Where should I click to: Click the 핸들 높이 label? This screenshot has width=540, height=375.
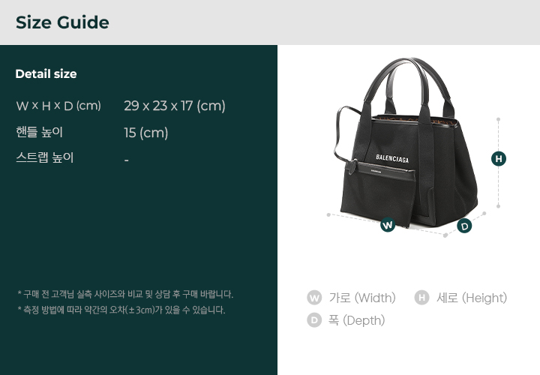(39, 132)
